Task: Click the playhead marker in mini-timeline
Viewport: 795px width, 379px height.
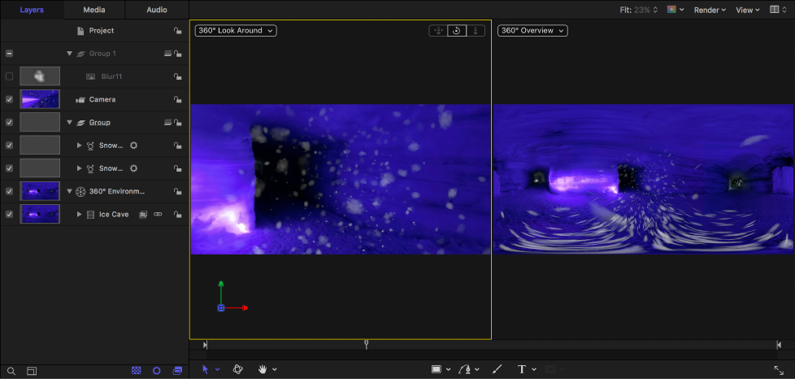Action: point(366,345)
